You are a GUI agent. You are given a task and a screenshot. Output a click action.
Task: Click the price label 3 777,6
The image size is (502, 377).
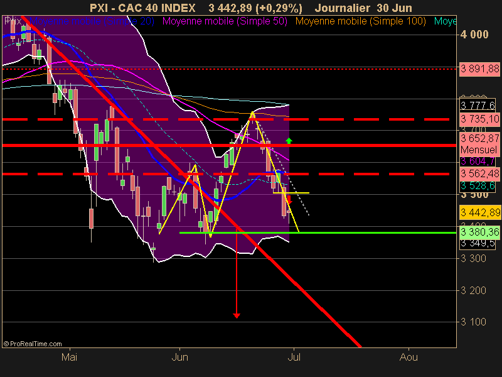(x=478, y=105)
